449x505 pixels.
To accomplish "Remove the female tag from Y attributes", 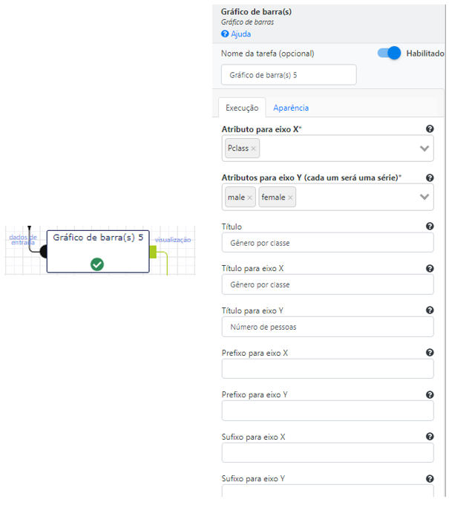I will (290, 198).
